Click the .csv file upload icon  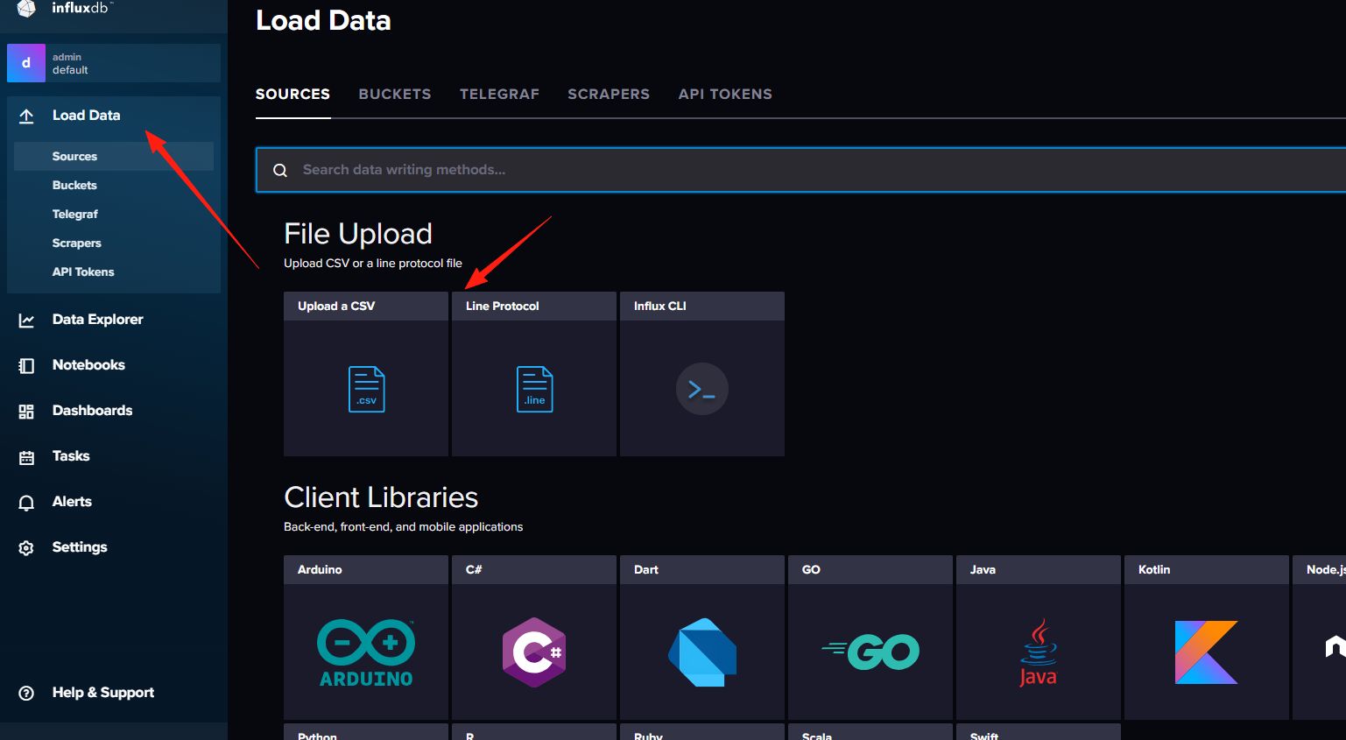[x=367, y=389]
